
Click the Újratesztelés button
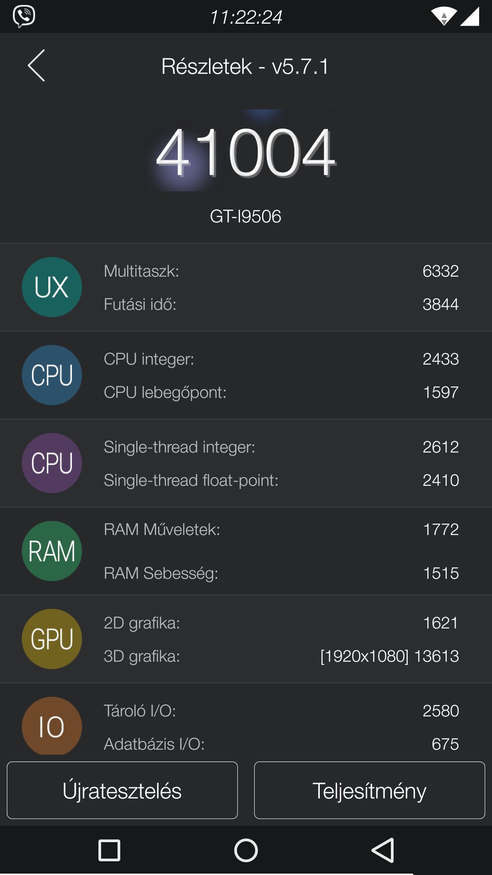click(x=122, y=790)
